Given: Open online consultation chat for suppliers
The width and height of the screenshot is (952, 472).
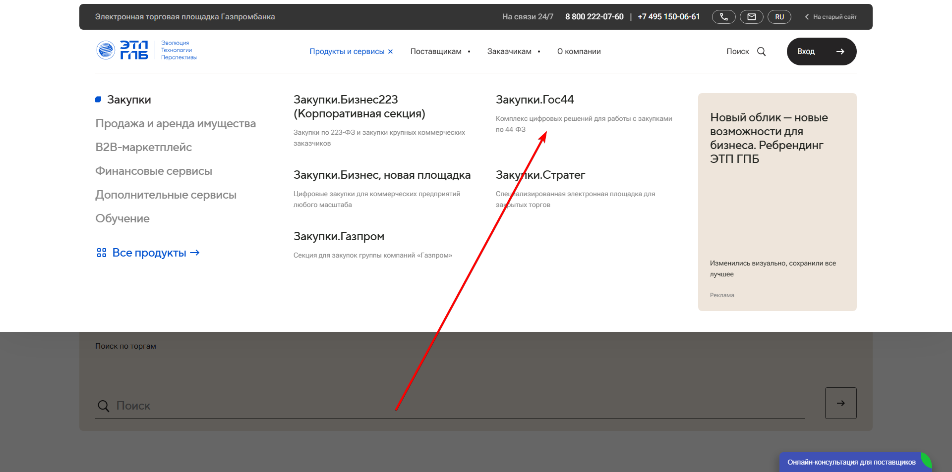Looking at the screenshot, I should pyautogui.click(x=851, y=462).
